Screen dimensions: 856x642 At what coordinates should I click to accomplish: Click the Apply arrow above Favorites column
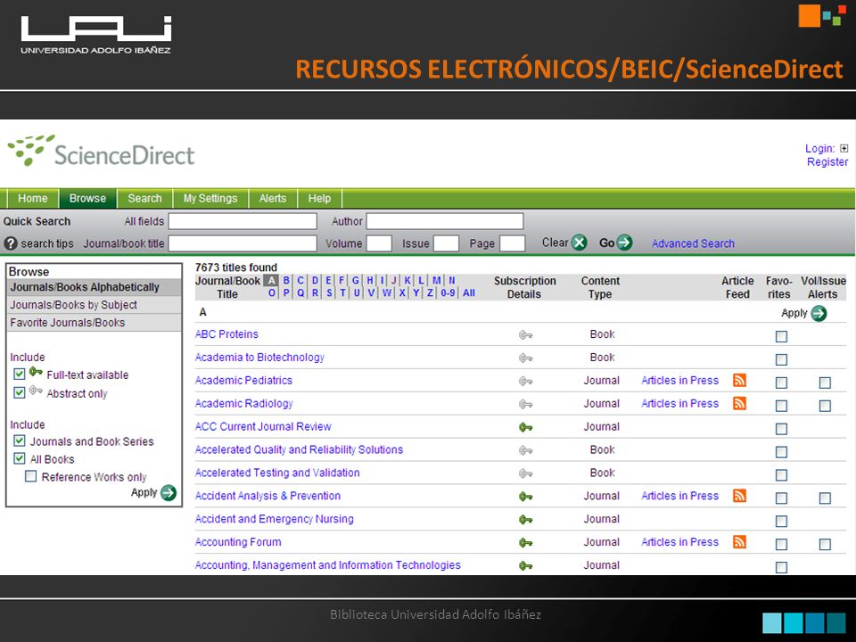819,313
